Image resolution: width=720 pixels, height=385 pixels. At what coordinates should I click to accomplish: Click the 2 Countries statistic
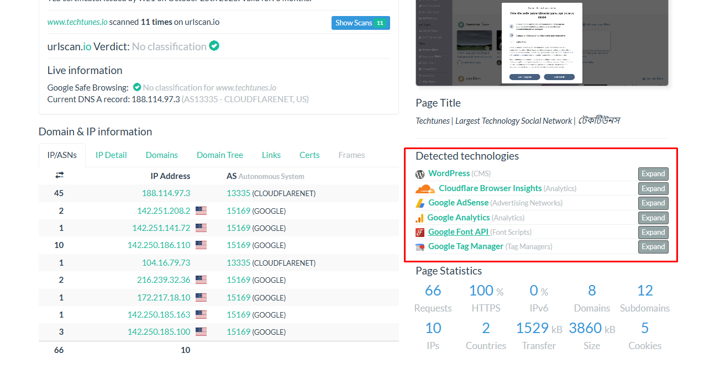click(x=486, y=335)
